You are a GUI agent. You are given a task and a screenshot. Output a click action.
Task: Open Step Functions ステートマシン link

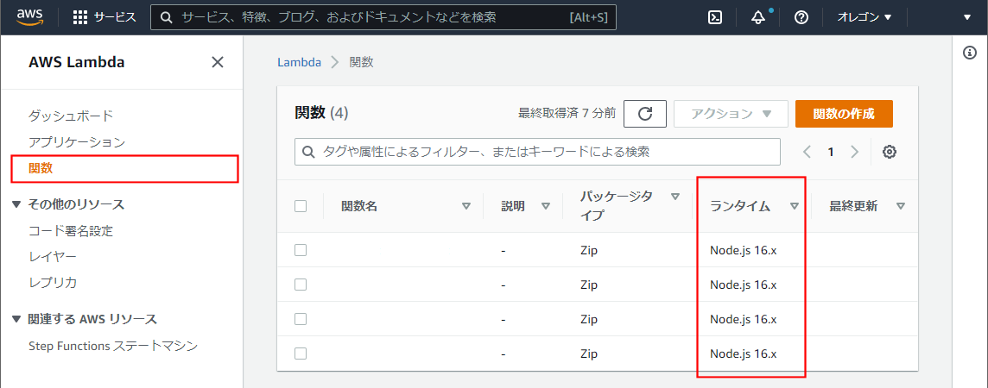113,346
